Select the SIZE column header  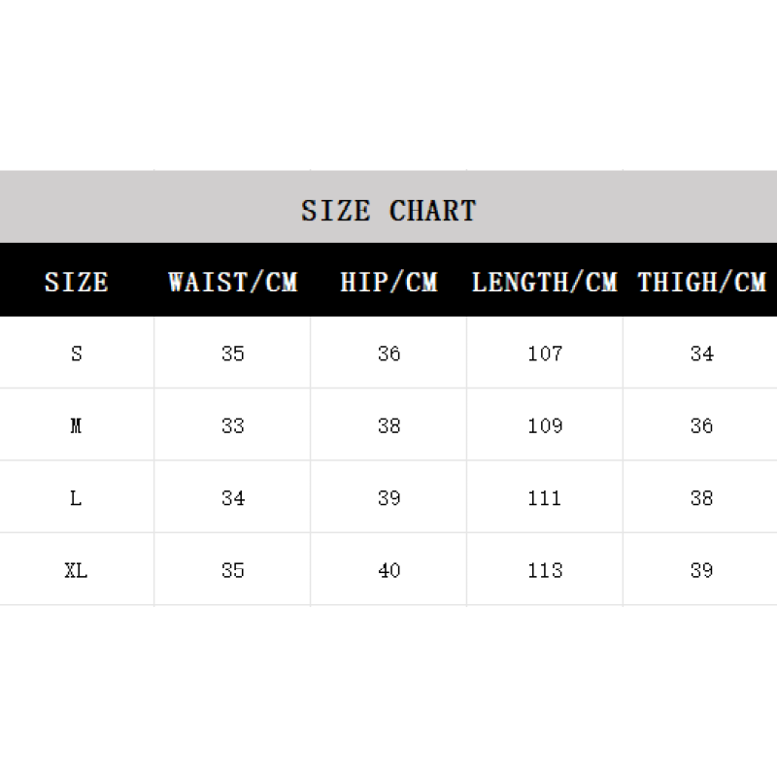click(77, 282)
